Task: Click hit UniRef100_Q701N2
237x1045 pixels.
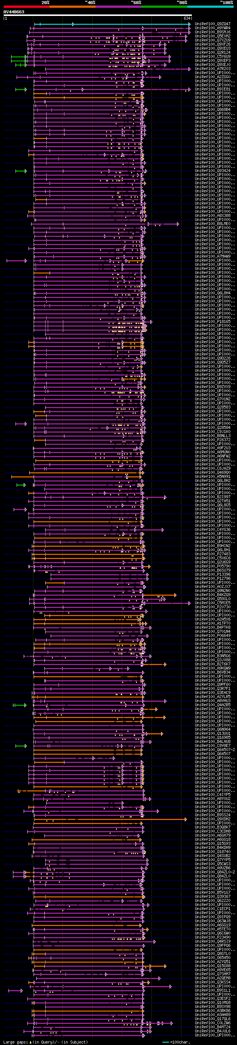Action: click(213, 399)
